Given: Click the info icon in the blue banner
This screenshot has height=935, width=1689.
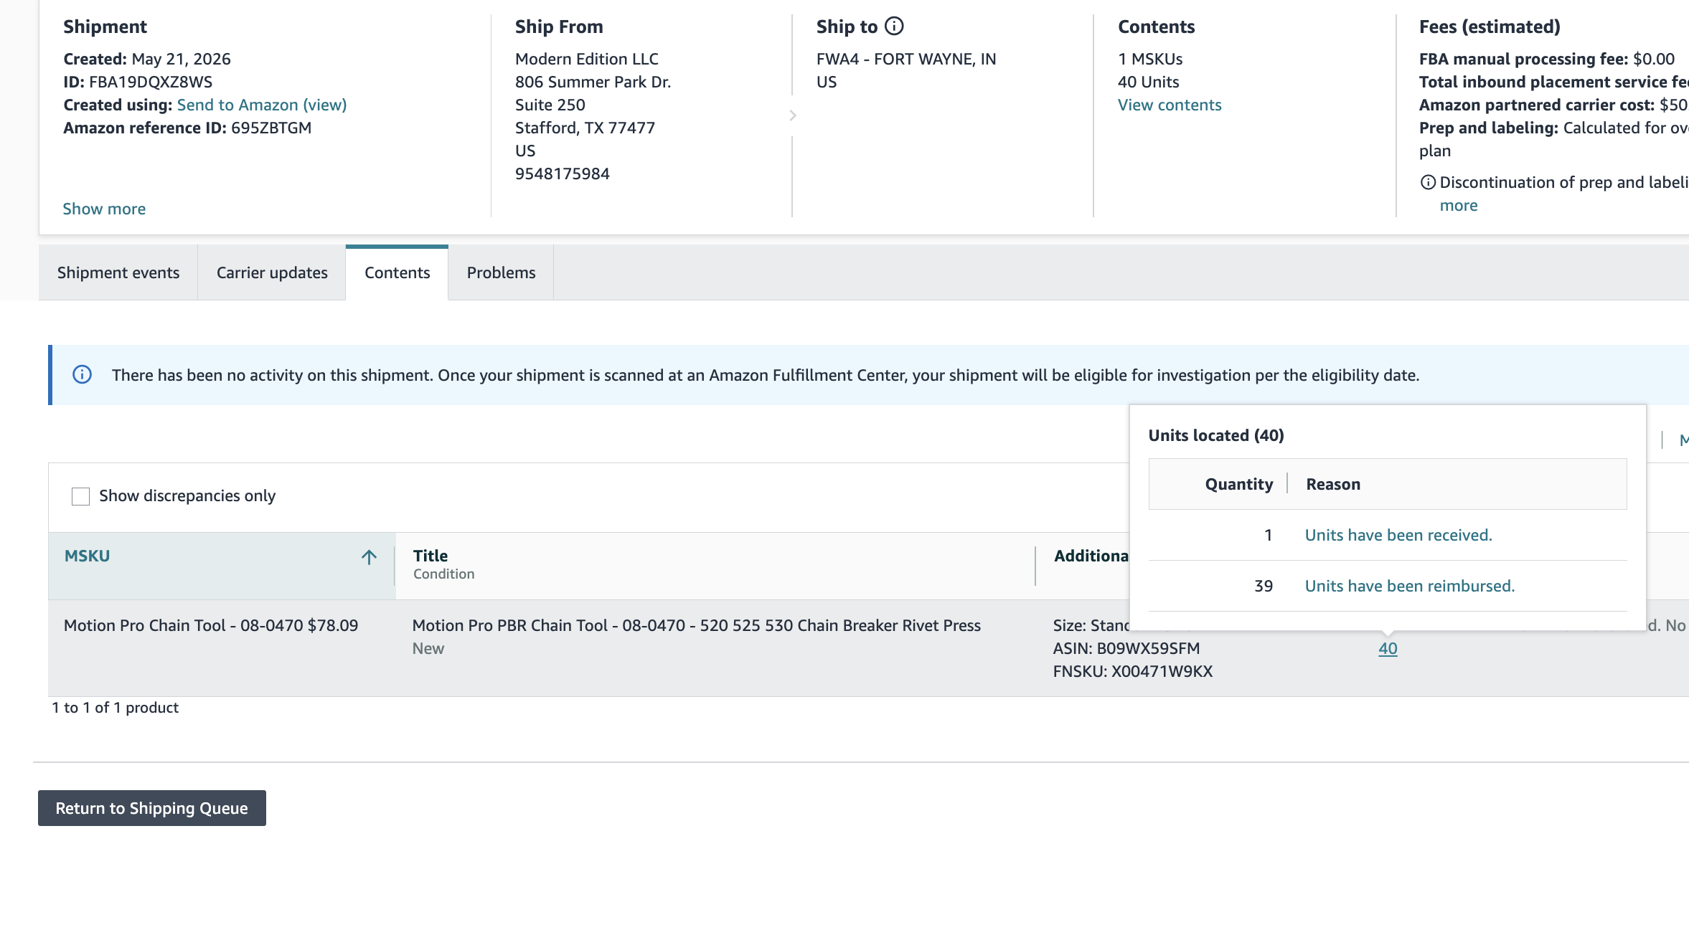Looking at the screenshot, I should coord(83,375).
